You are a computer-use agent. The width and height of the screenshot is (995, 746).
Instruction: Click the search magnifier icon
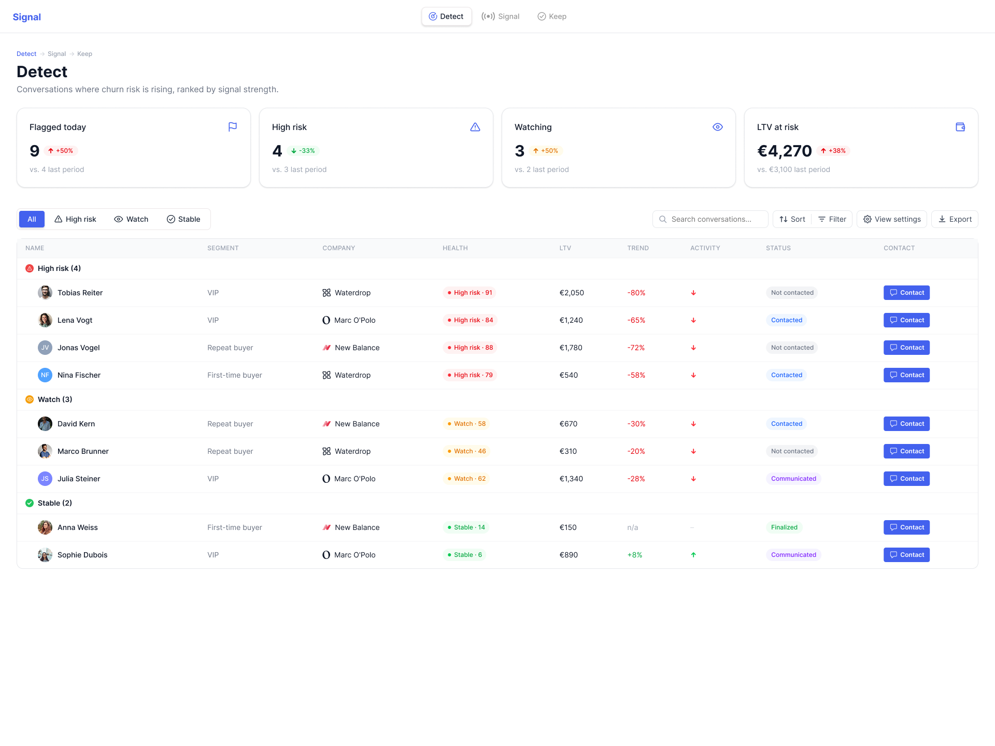663,219
